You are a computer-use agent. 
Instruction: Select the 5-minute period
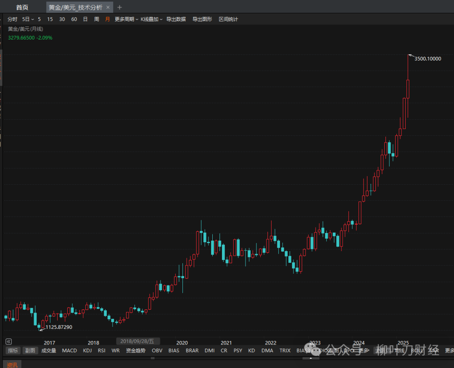click(x=39, y=19)
